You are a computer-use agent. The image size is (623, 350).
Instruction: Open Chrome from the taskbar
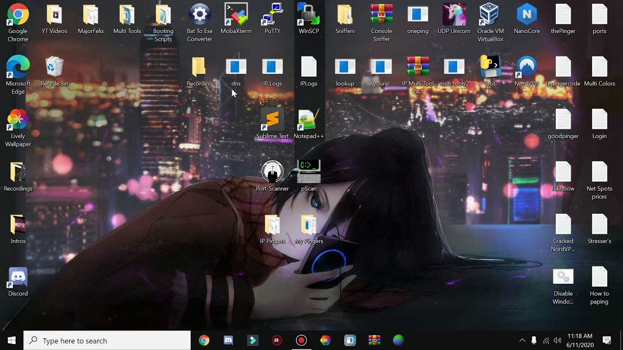pyautogui.click(x=204, y=340)
